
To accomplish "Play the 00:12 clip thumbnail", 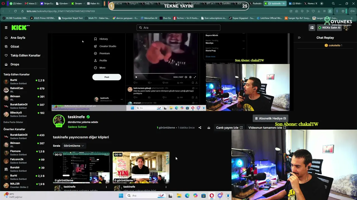I will point(81,167).
